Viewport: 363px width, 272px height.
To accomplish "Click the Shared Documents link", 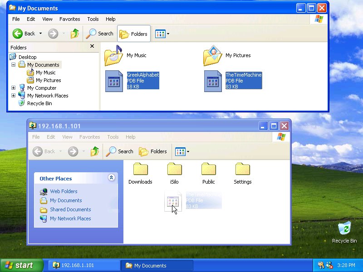I will (70, 209).
